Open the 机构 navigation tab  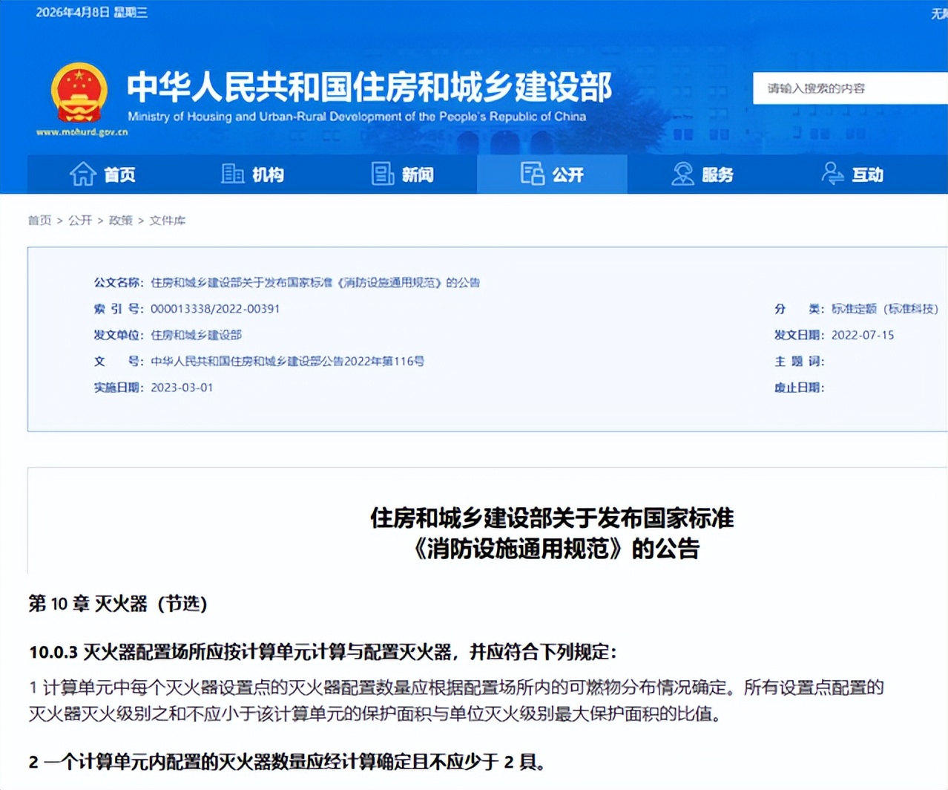pos(252,174)
